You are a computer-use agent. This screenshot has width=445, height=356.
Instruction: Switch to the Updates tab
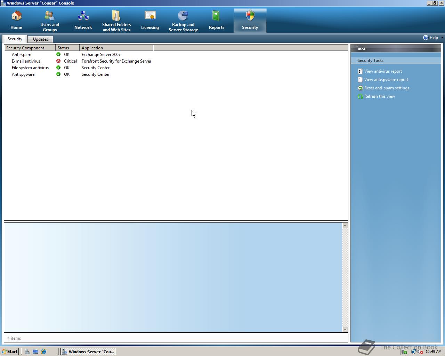40,39
